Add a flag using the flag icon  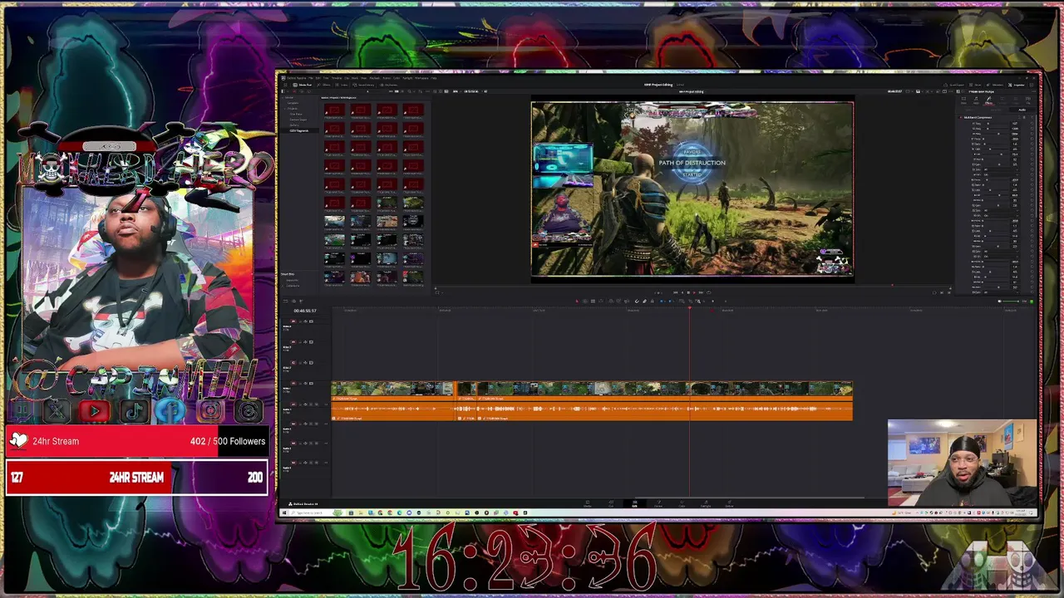pyautogui.click(x=661, y=301)
